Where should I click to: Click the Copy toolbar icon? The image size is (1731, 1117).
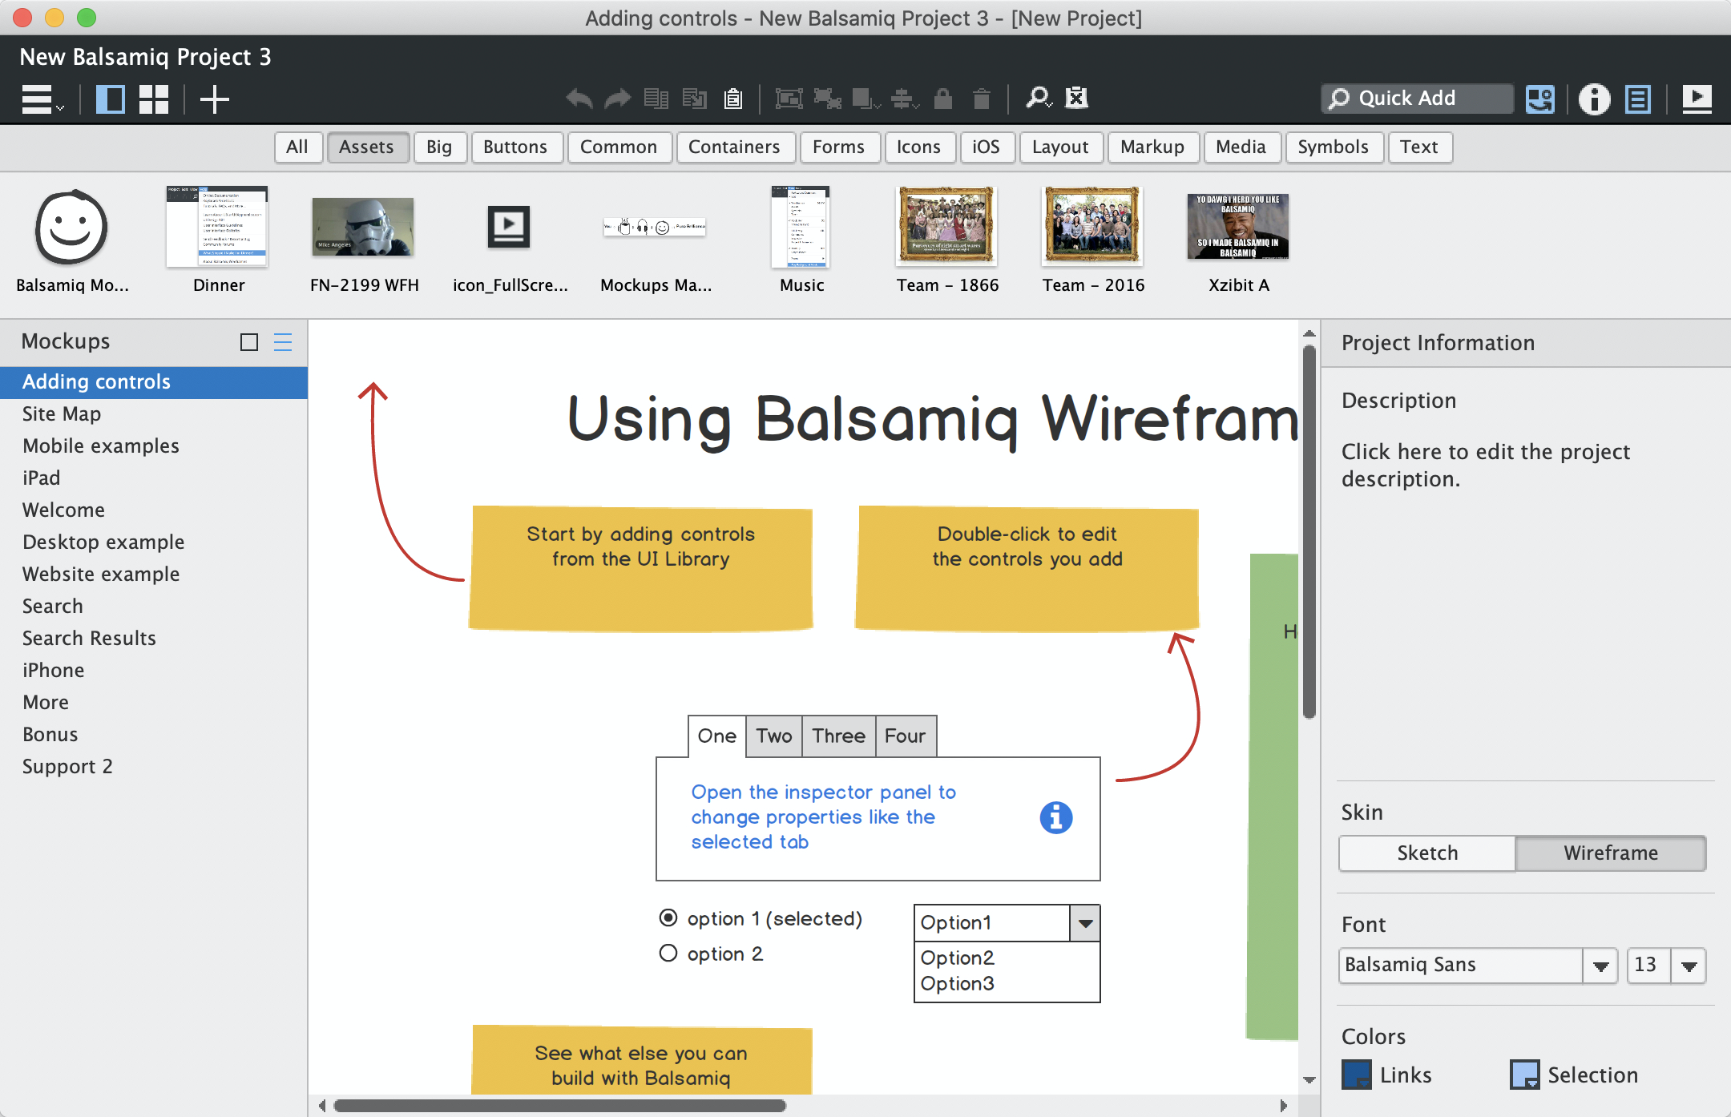(x=695, y=99)
